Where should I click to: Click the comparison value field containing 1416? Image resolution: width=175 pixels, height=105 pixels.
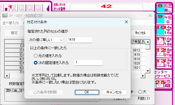tap(80, 40)
